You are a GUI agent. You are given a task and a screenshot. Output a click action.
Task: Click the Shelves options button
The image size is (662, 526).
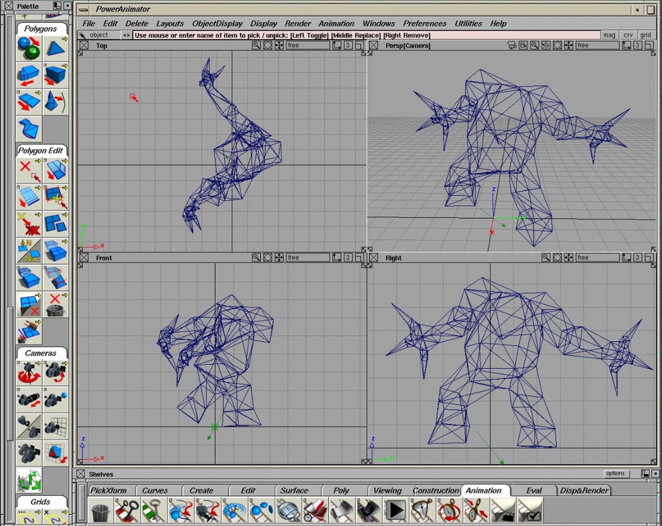click(615, 474)
